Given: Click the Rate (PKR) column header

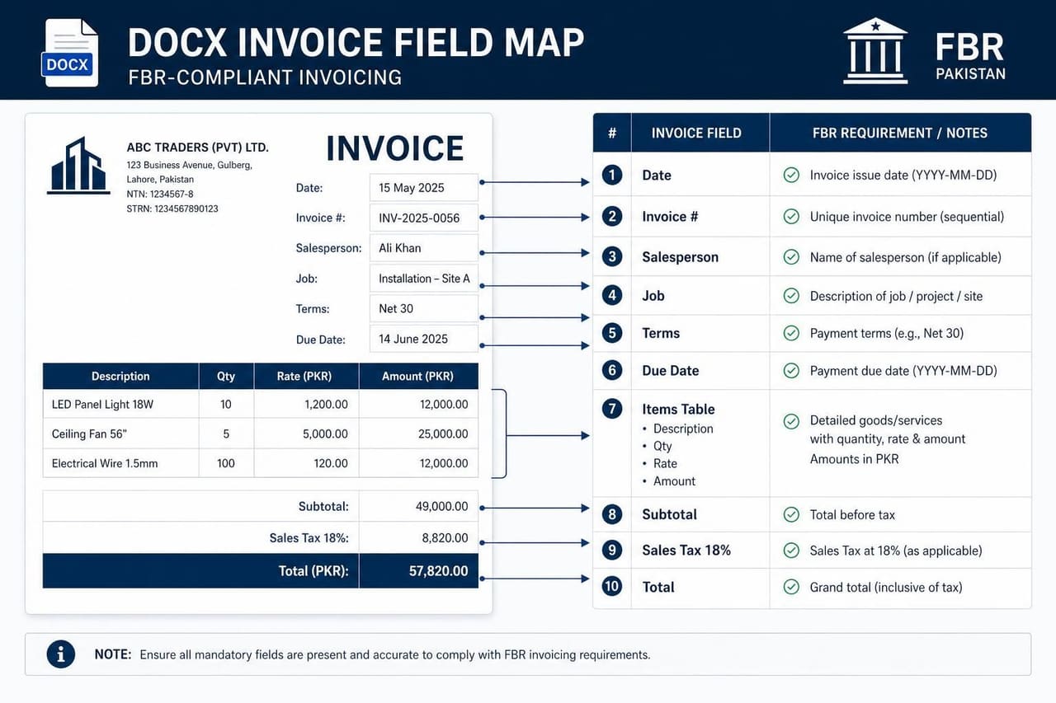Looking at the screenshot, I should (306, 376).
